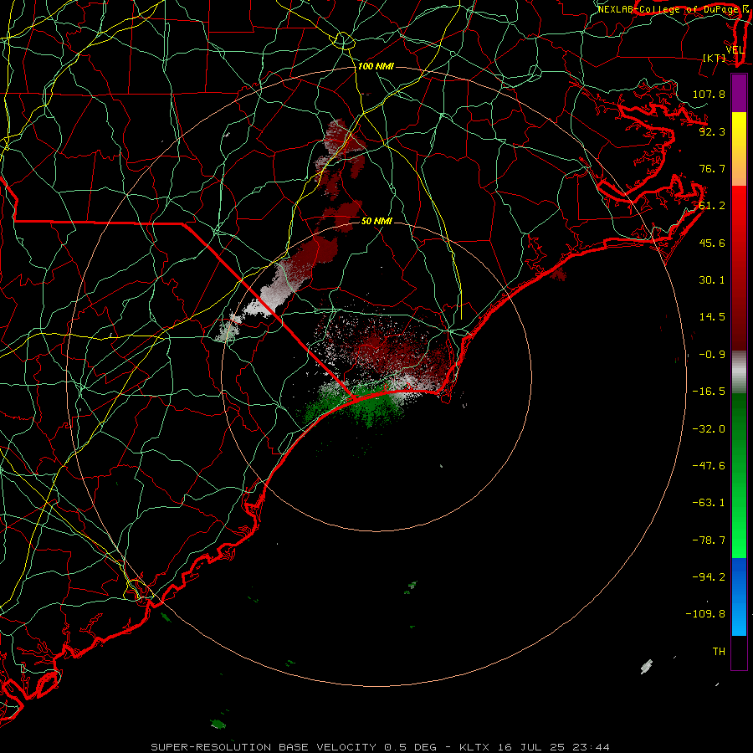
Task: Click the 92.3 value on the velocity scale
Action: click(712, 131)
